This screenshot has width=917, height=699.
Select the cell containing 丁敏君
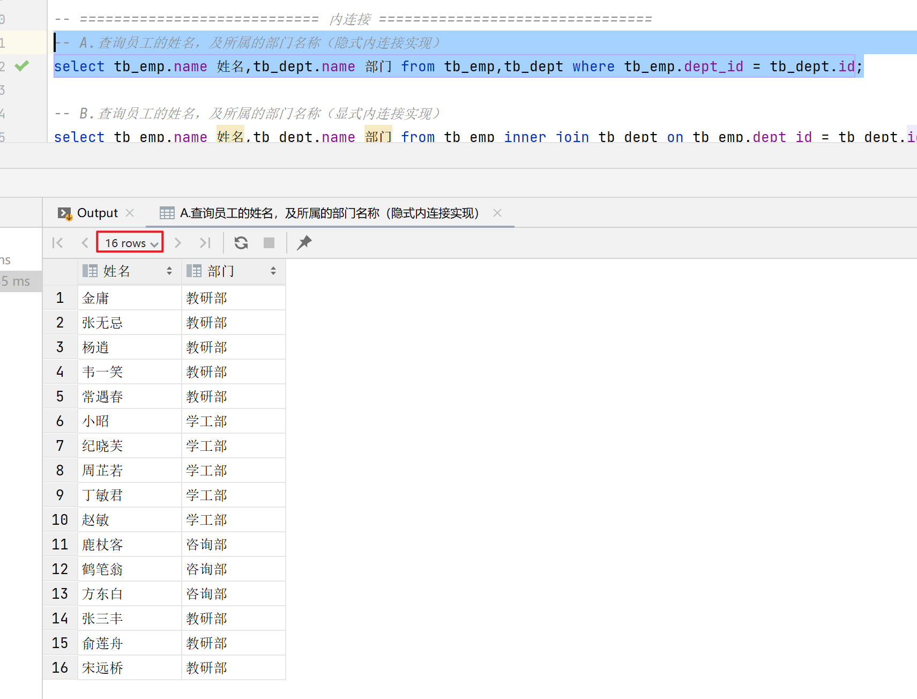click(130, 495)
